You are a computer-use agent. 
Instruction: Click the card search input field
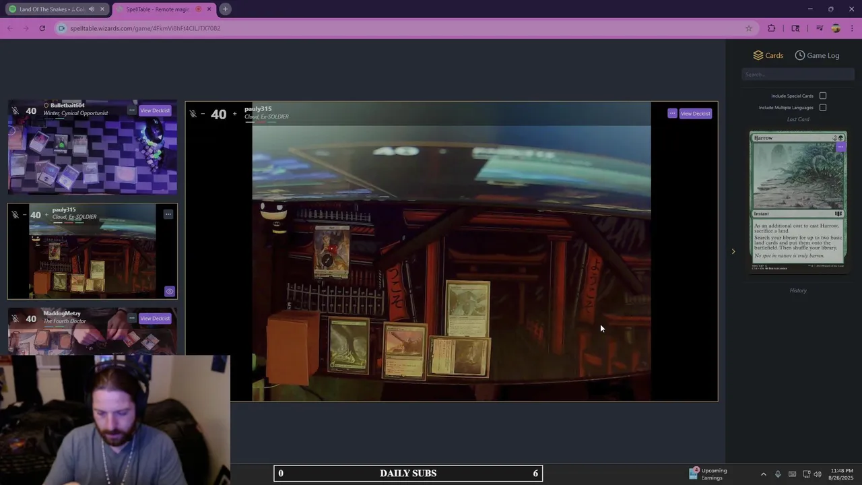click(x=798, y=74)
